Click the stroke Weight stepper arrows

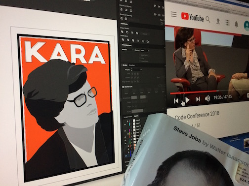pyautogui.click(x=131, y=70)
